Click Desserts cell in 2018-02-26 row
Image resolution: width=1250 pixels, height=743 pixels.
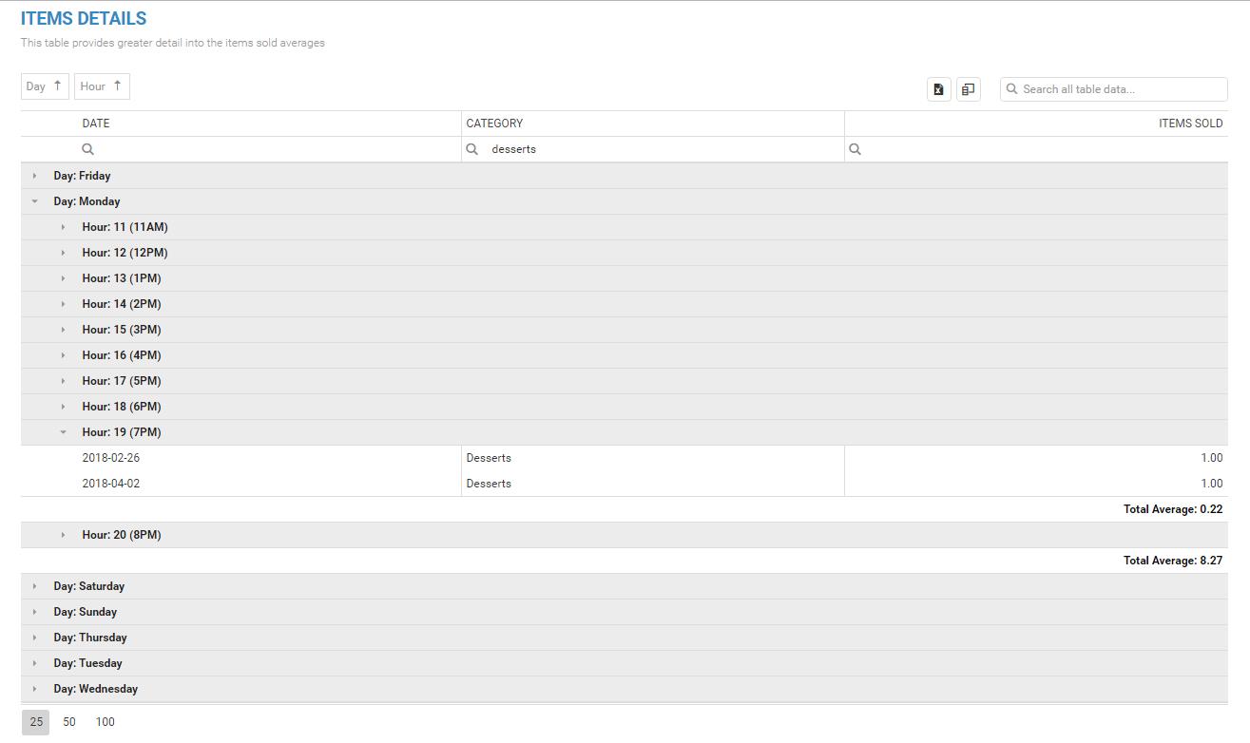point(653,458)
